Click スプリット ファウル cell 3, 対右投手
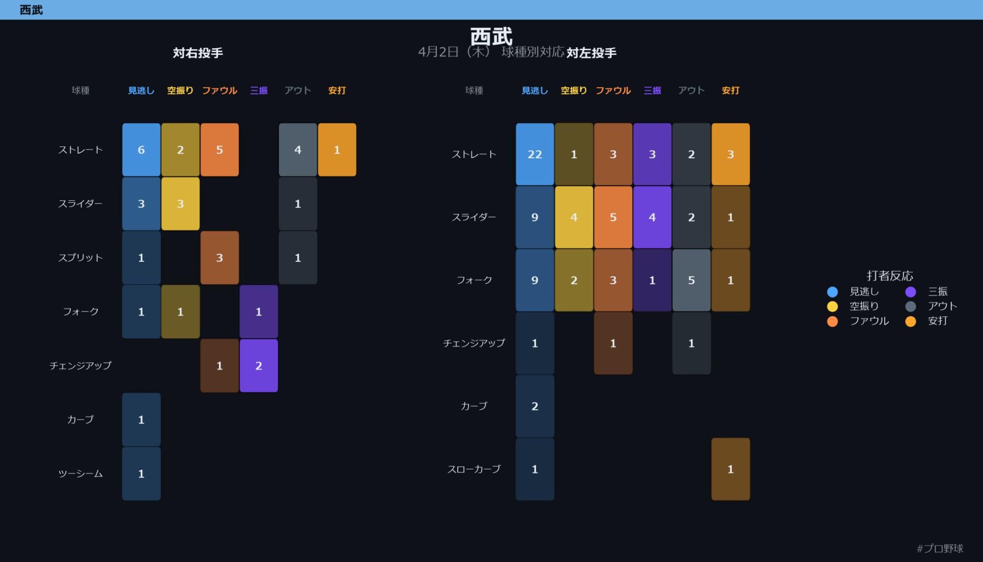The image size is (983, 562). (220, 258)
